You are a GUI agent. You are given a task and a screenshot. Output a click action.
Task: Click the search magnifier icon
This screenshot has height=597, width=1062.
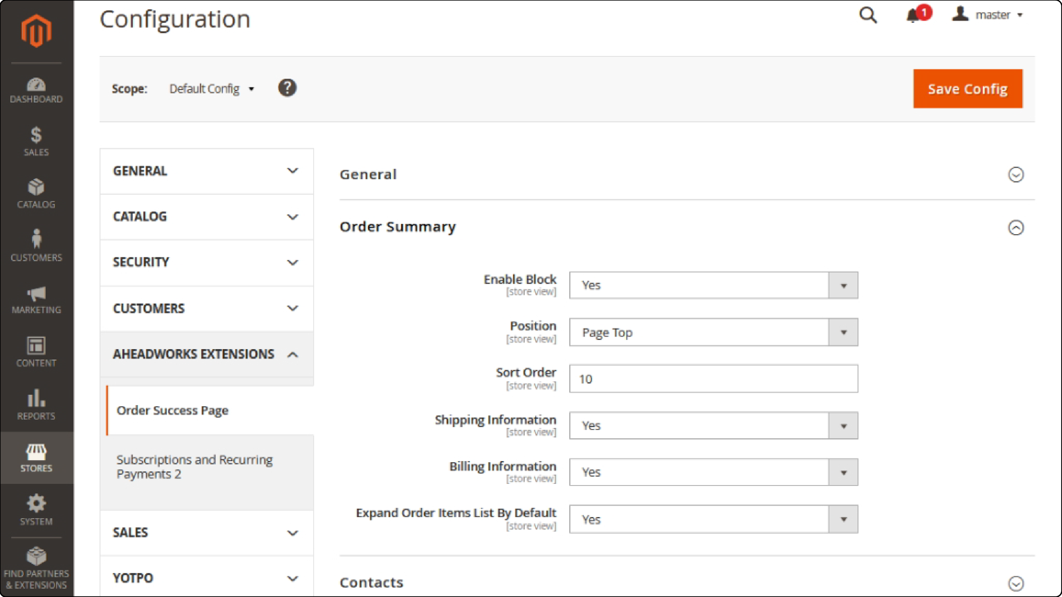pos(868,16)
